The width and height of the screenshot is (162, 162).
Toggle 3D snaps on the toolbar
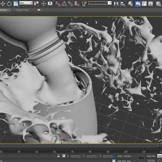pos(58,4)
